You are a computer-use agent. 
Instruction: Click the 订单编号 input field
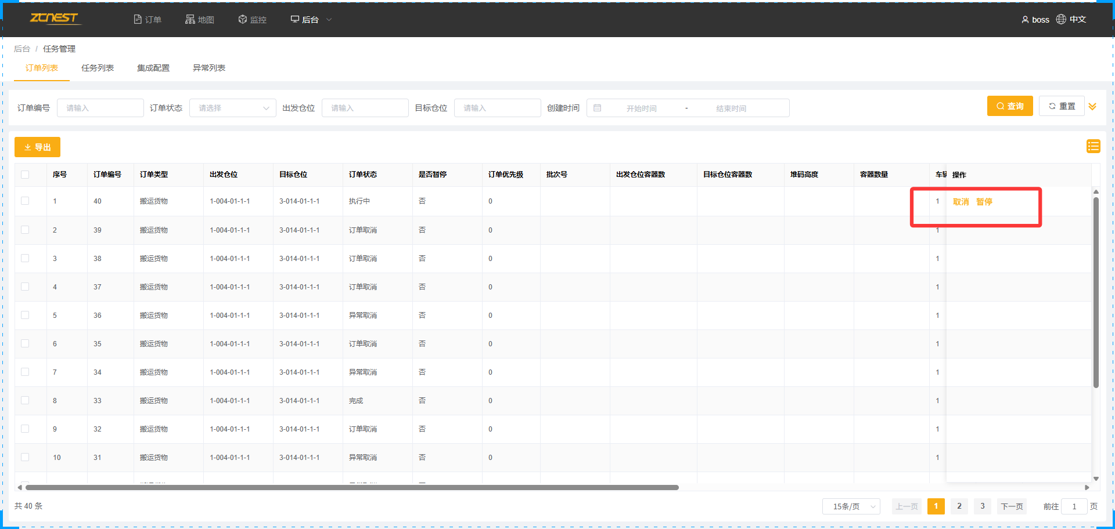point(100,108)
